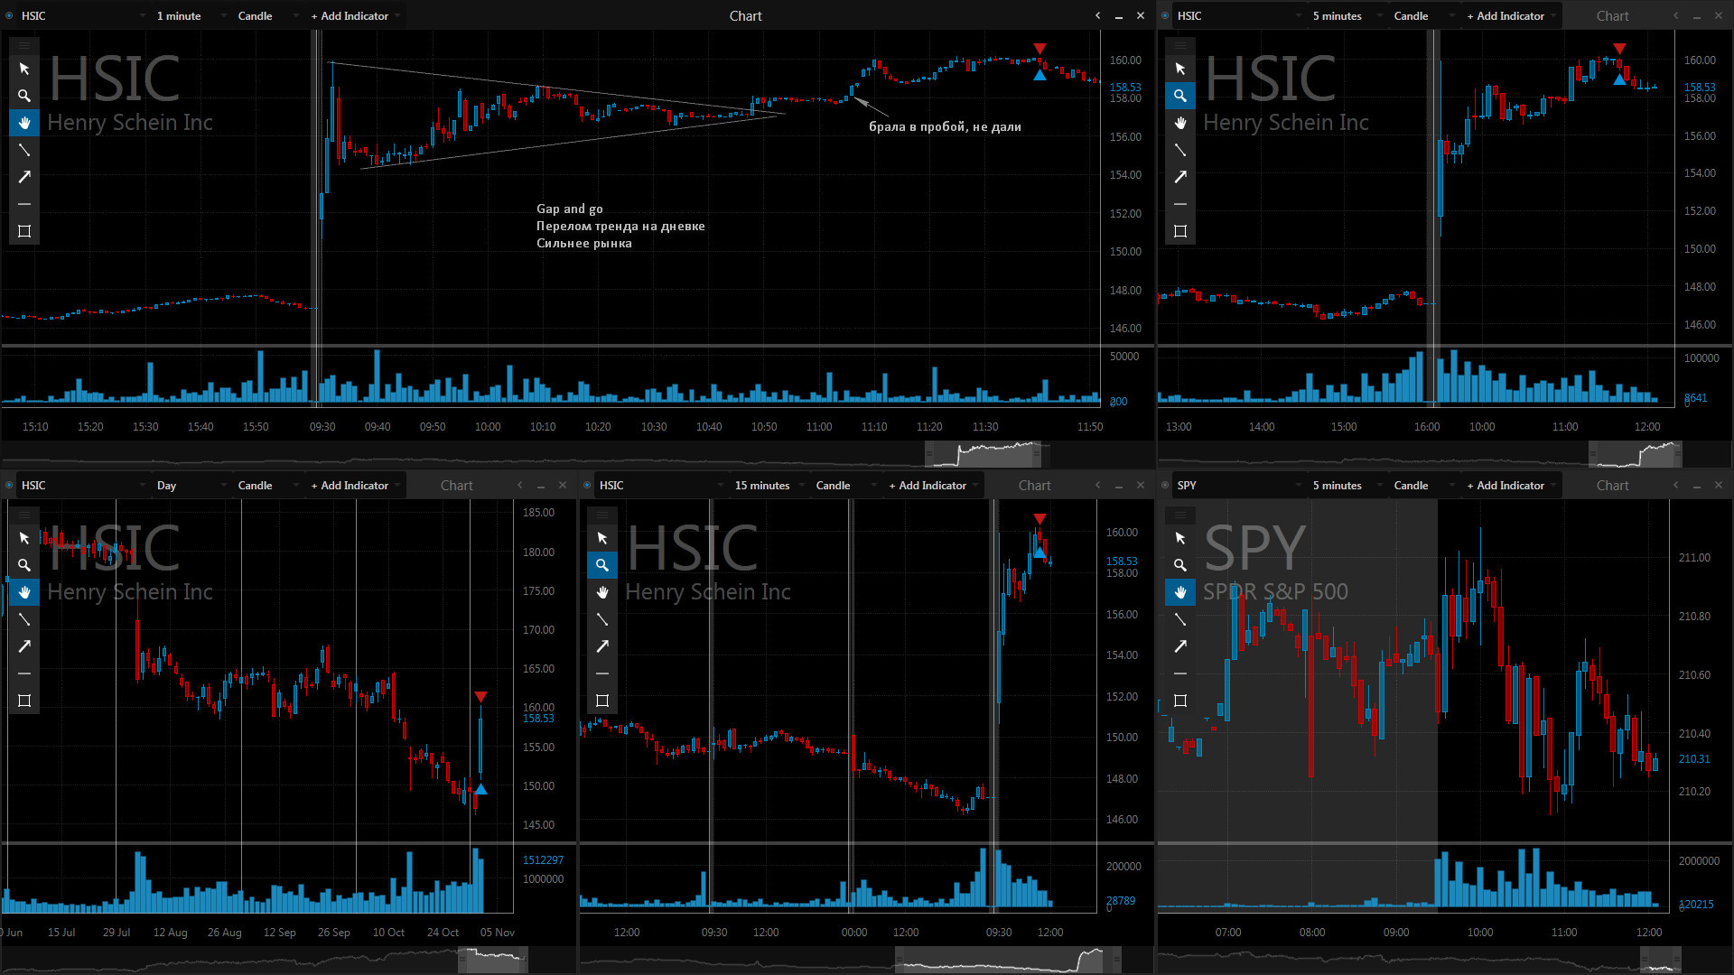Select the trend line tool in HSIC 5 minutes chart
1734x975 pixels.
click(1180, 150)
